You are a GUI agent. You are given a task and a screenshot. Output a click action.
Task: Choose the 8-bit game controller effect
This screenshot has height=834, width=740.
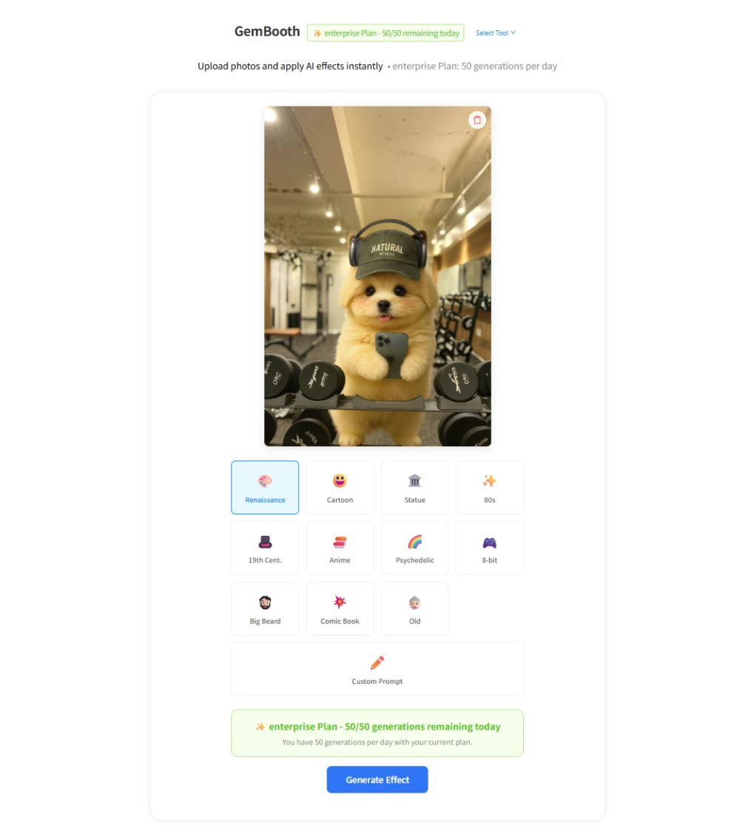489,548
